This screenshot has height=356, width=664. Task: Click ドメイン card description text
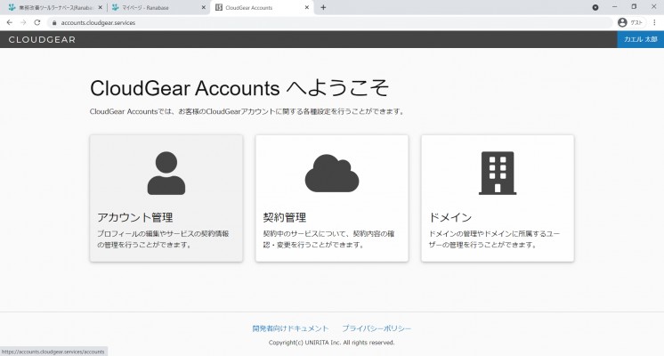click(494, 239)
